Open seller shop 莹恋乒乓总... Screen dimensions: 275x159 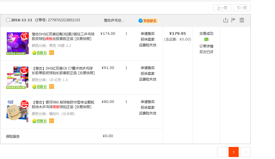click(114, 20)
